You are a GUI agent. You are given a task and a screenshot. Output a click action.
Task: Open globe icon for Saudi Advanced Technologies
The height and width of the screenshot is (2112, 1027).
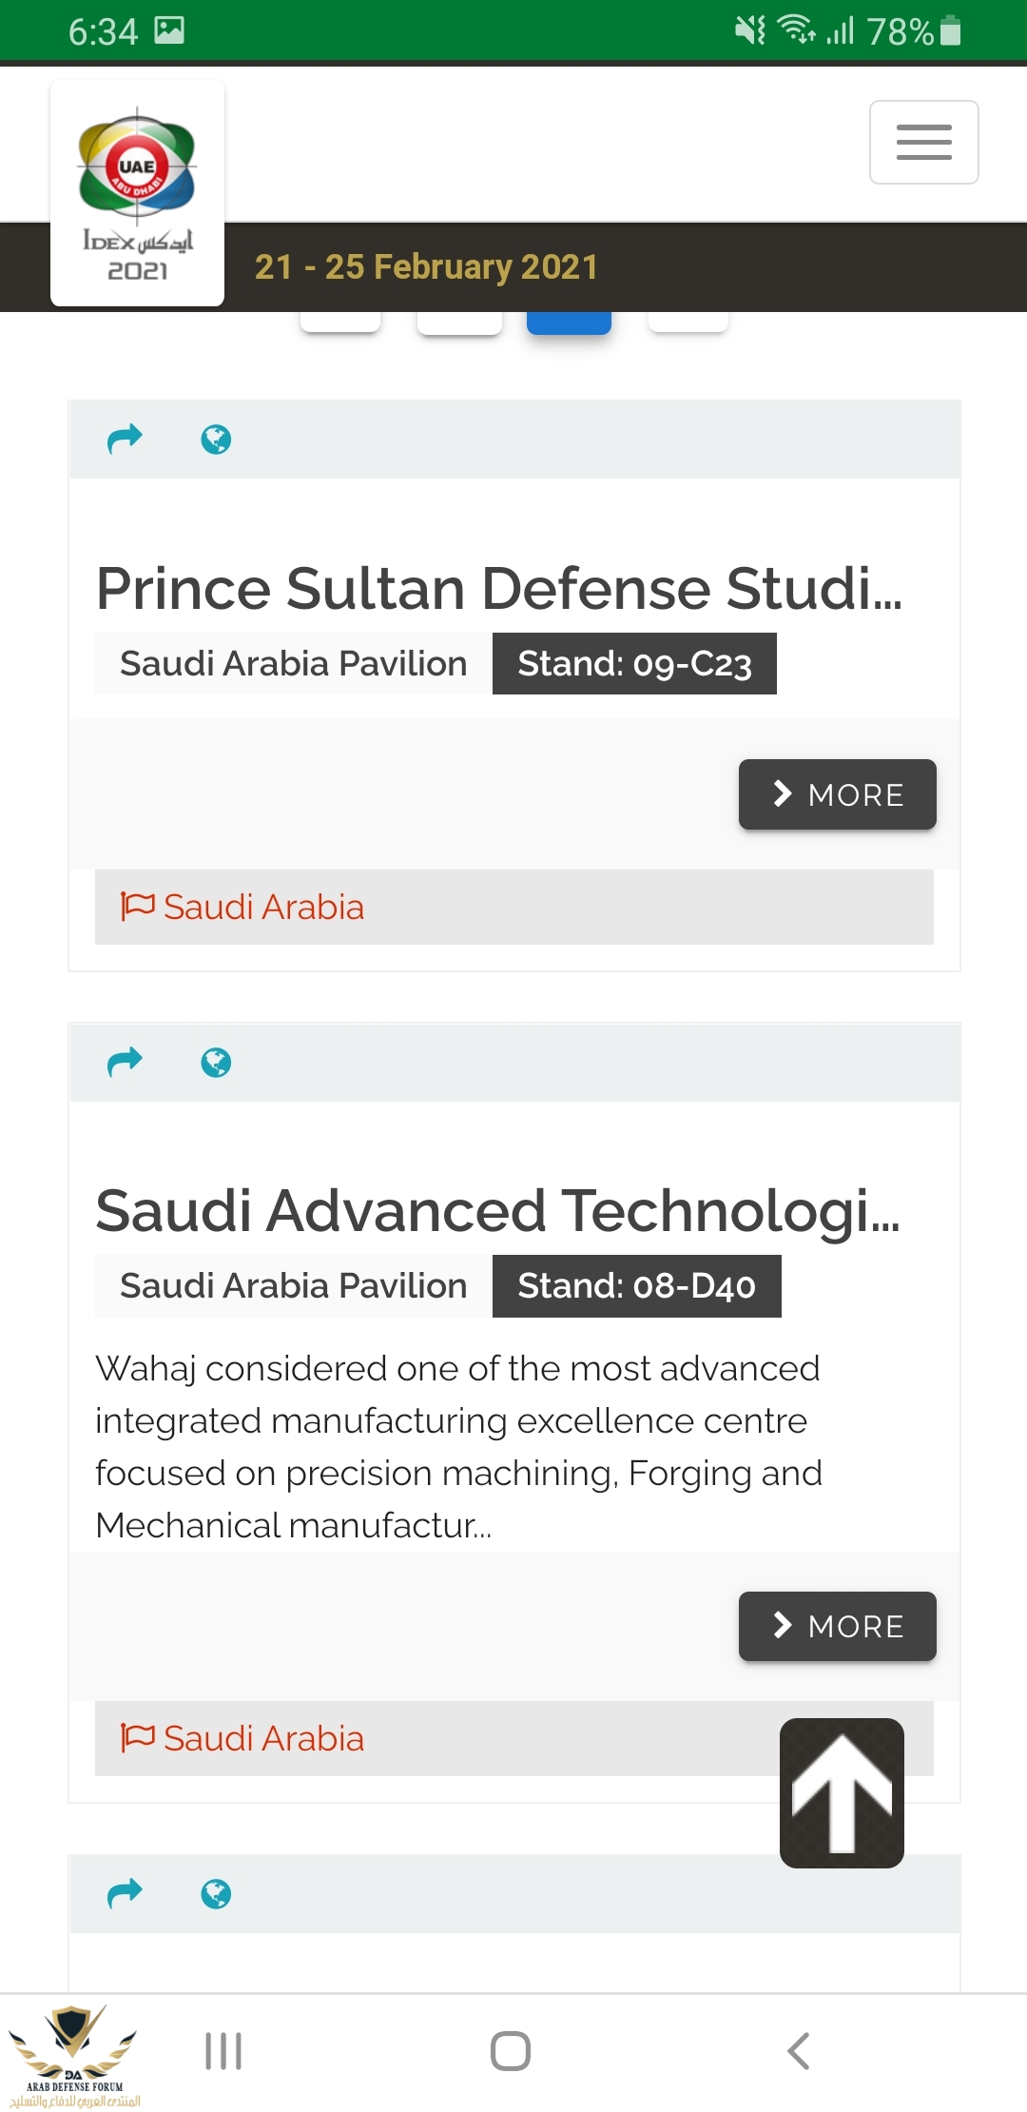[216, 1063]
